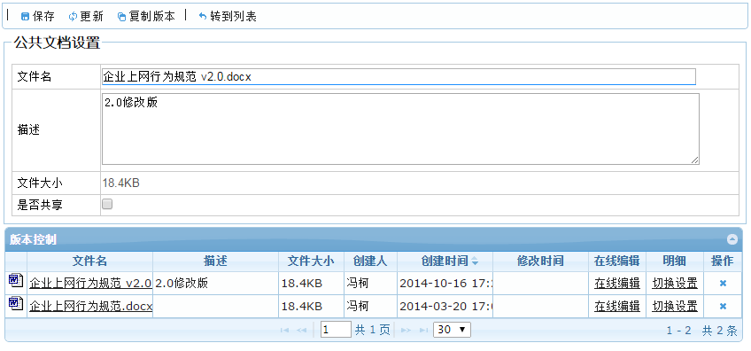
Task: Click the 转到列表 back arrow icon
Action: tap(203, 17)
